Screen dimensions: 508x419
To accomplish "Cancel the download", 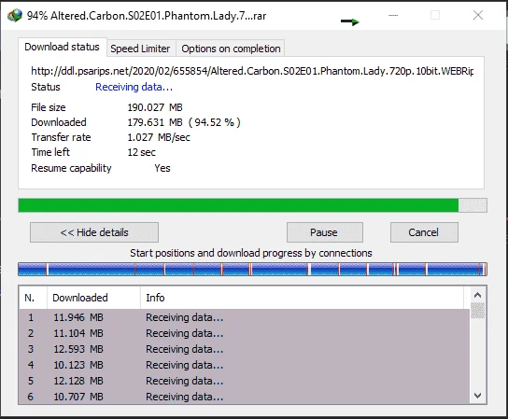I will [424, 232].
